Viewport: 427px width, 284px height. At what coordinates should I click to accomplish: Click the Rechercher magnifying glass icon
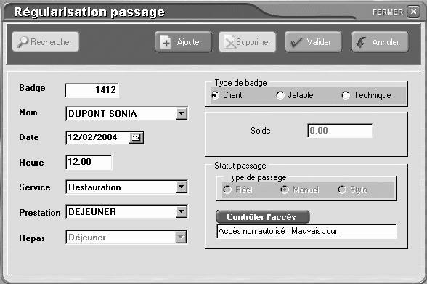23,42
